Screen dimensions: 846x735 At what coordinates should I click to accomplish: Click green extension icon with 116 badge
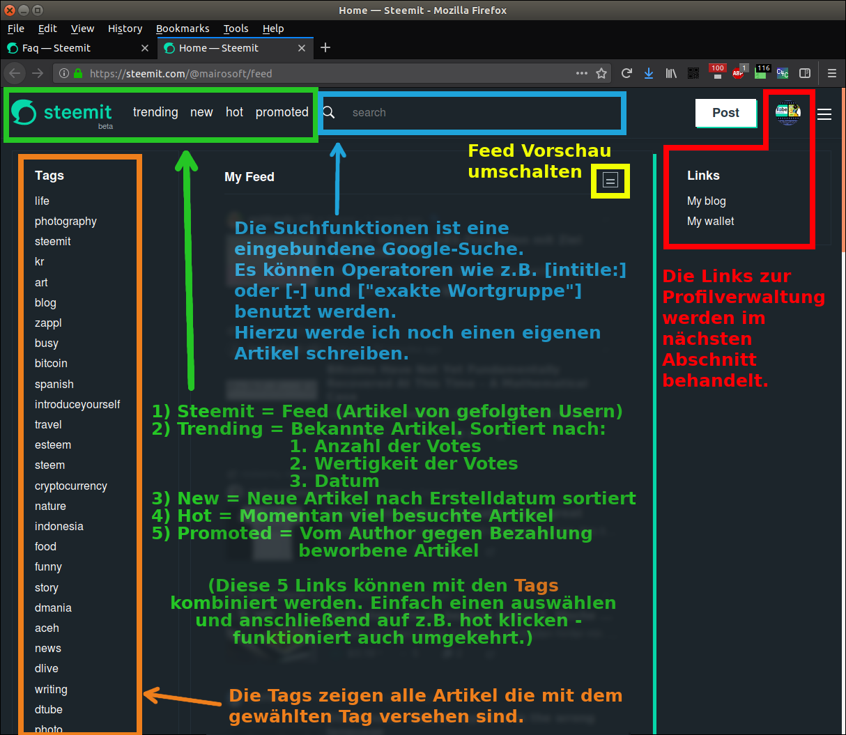[x=762, y=72]
